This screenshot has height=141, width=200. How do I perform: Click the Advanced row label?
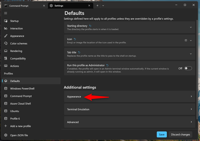73,122
